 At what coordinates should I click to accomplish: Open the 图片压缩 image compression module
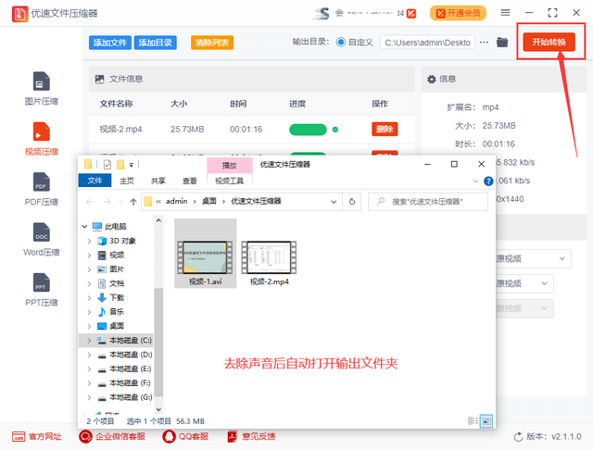(41, 87)
